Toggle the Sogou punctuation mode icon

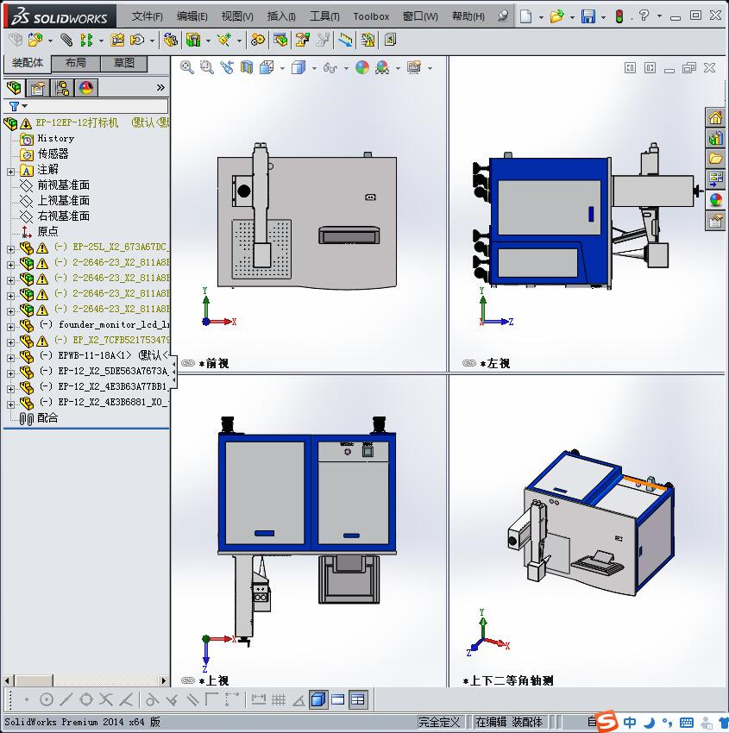tap(667, 723)
